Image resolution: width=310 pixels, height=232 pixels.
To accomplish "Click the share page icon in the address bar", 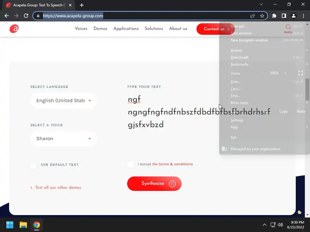I will (252, 16).
